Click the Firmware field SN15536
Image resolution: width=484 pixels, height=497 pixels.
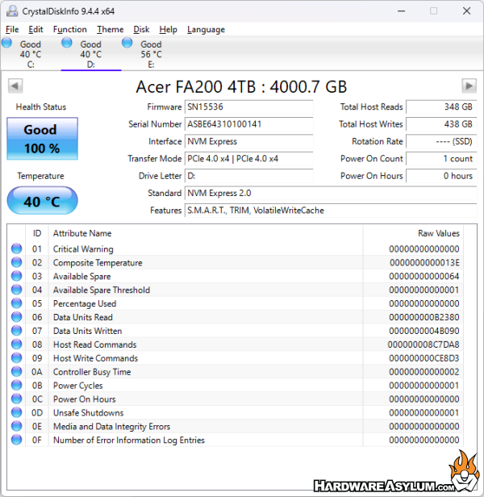tap(248, 106)
